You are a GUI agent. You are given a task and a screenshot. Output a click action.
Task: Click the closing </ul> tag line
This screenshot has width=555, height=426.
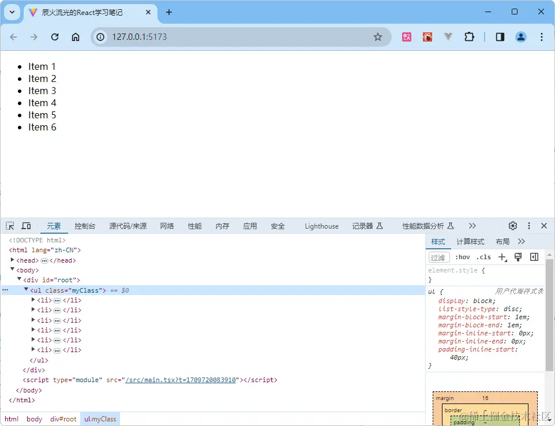tap(39, 360)
